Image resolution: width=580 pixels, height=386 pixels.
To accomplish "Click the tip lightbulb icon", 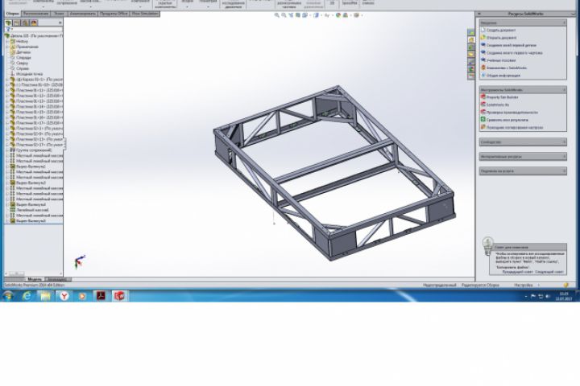I will [487, 245].
